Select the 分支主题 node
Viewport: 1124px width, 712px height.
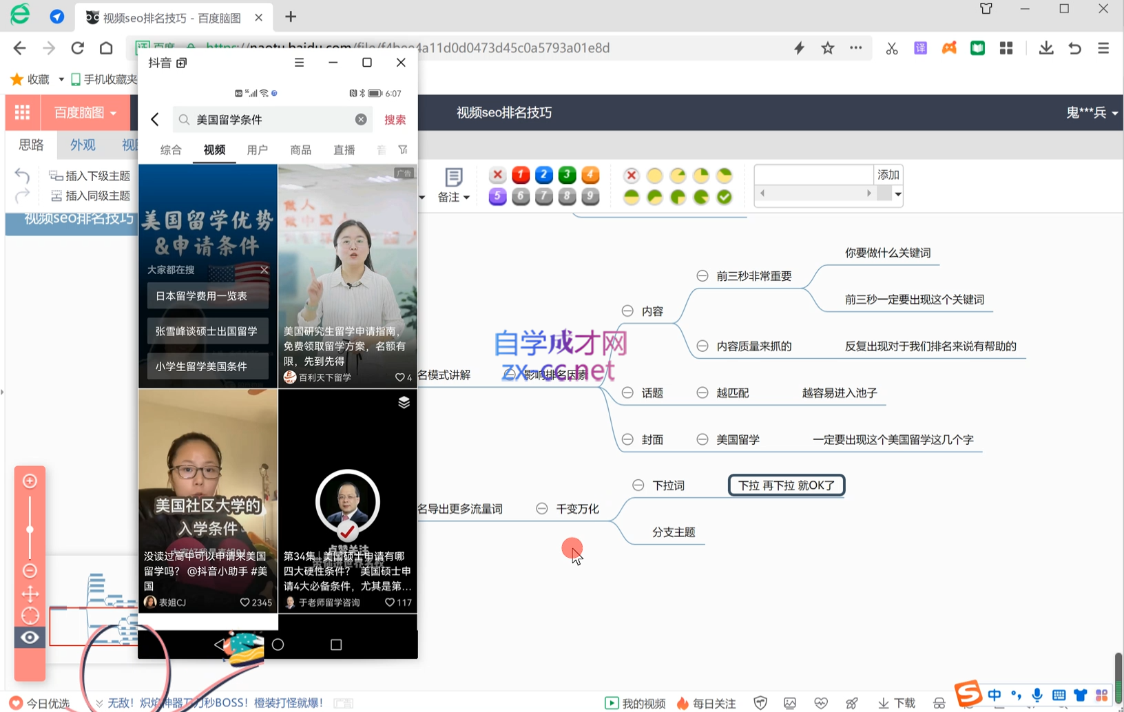[x=674, y=532]
